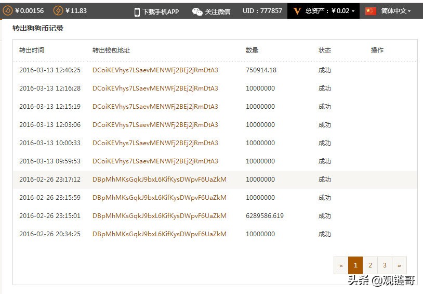Viewport: 423px width, 294px height.
Task: Click 10000000 amount in the 12:16:28 row
Action: point(260,88)
